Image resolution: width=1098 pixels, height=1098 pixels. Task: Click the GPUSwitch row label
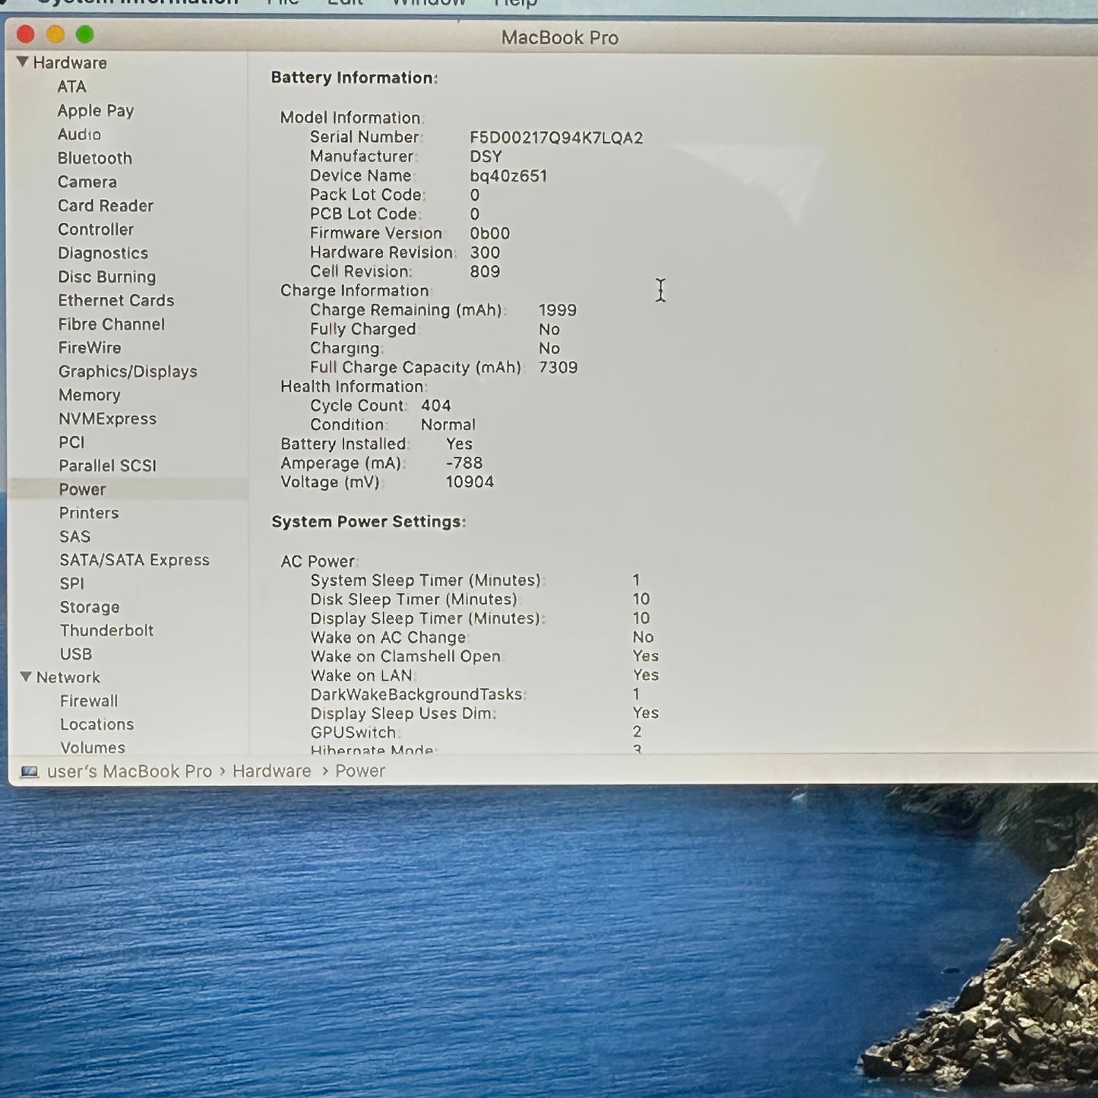pyautogui.click(x=354, y=733)
